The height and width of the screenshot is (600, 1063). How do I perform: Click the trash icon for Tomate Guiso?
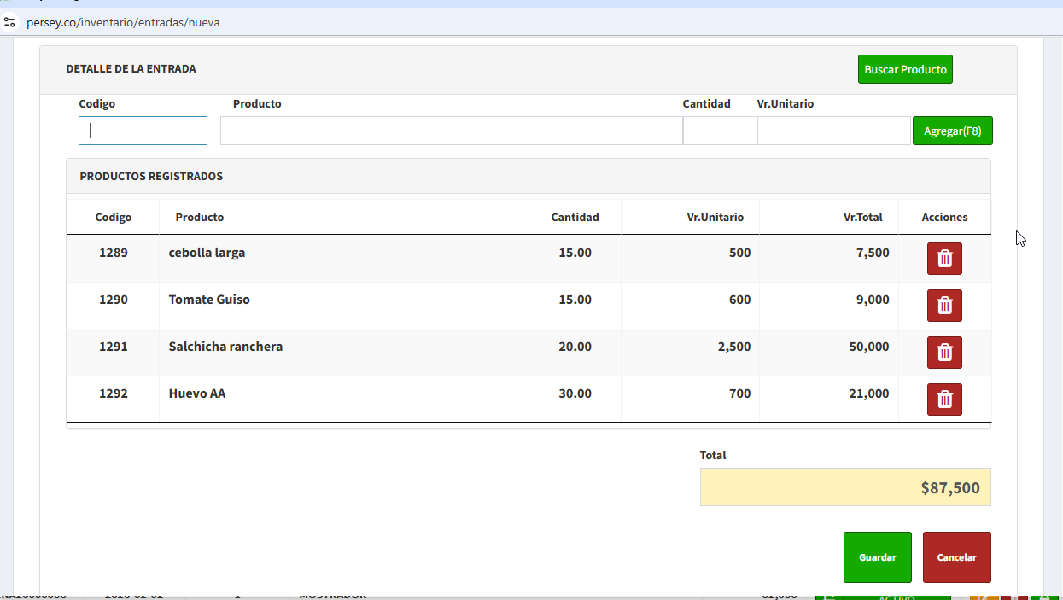coord(944,306)
